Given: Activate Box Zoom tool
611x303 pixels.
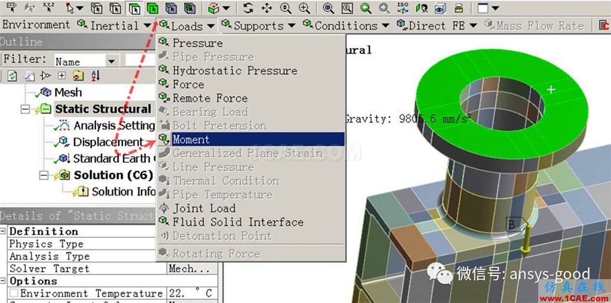Looking at the screenshot, I should tap(304, 8).
